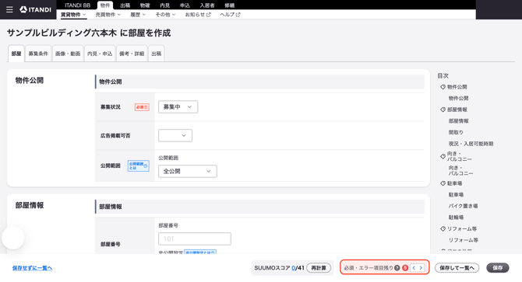Click the SUUMO score 0 link
This screenshot has width=522, height=282.
[293, 268]
